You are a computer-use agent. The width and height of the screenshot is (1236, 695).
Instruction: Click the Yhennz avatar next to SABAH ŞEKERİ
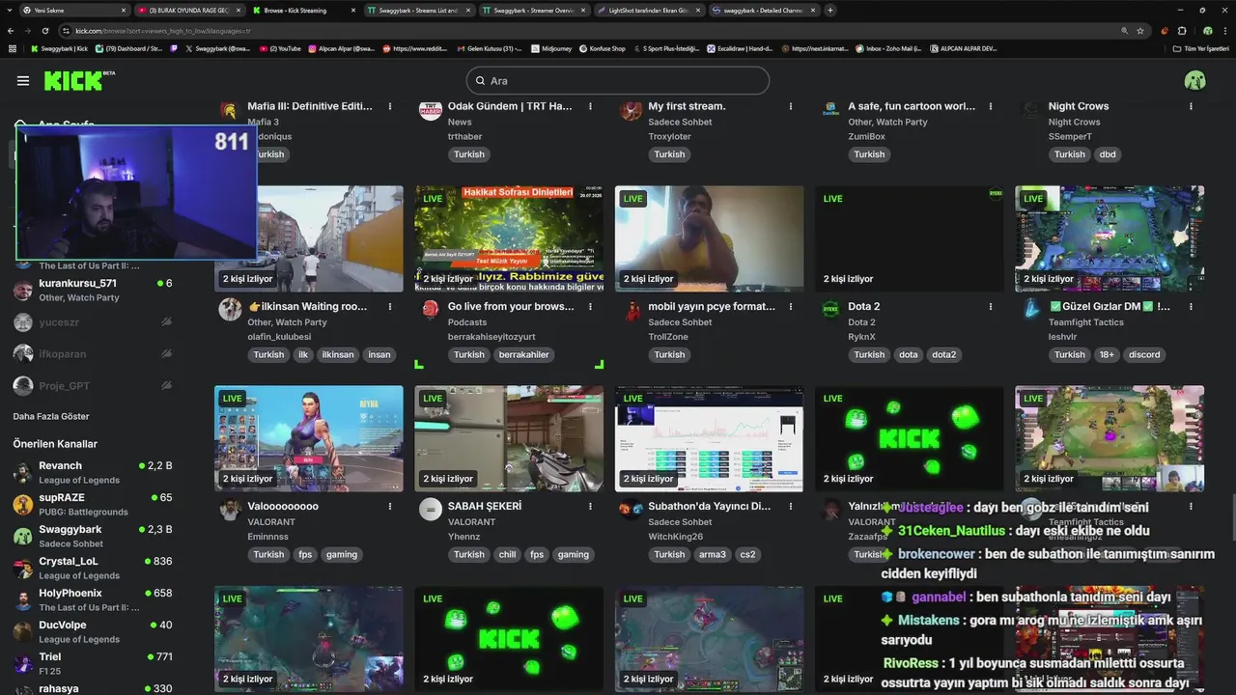(x=431, y=509)
